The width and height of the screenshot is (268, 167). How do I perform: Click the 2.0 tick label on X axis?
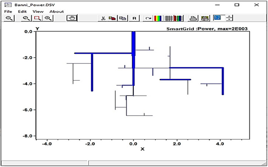177,144
